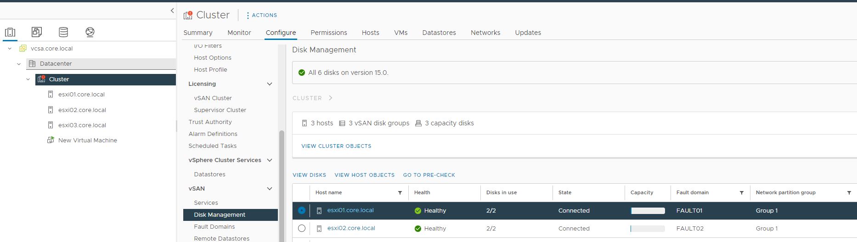The width and height of the screenshot is (857, 242).
Task: Click the Network partition group filter icon
Action: pyautogui.click(x=849, y=193)
